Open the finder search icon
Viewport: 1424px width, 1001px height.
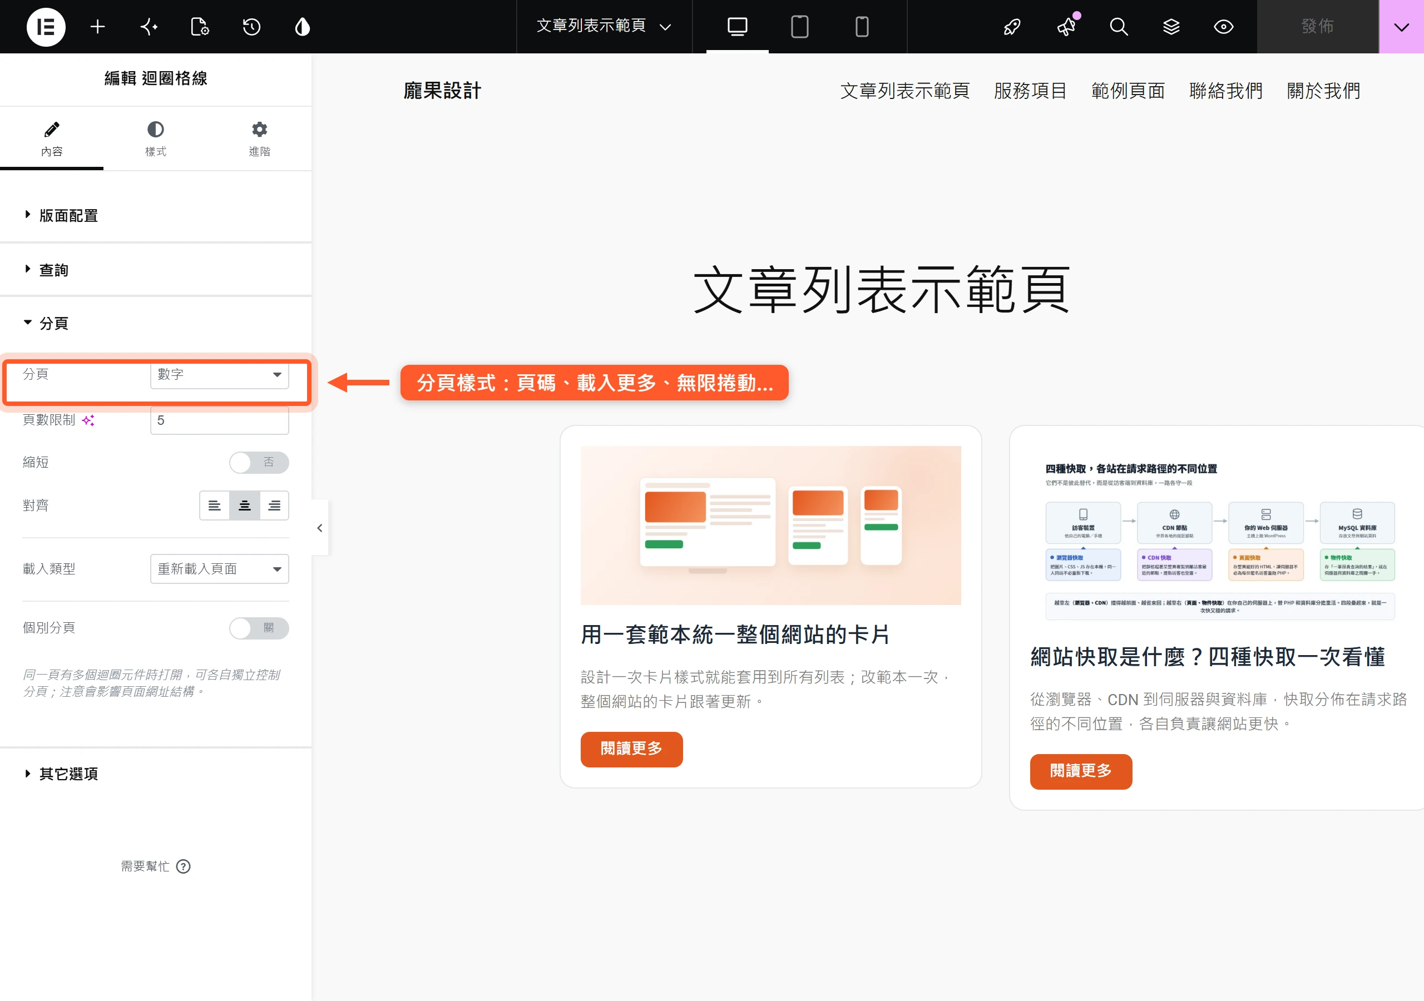(1119, 27)
